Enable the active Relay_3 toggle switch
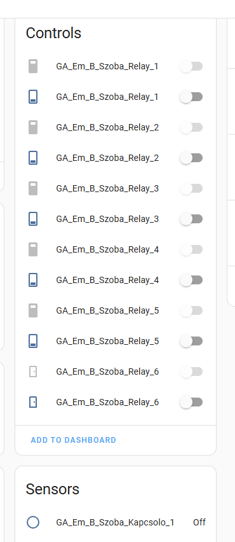Screen dimensions: 235x542 191,219
